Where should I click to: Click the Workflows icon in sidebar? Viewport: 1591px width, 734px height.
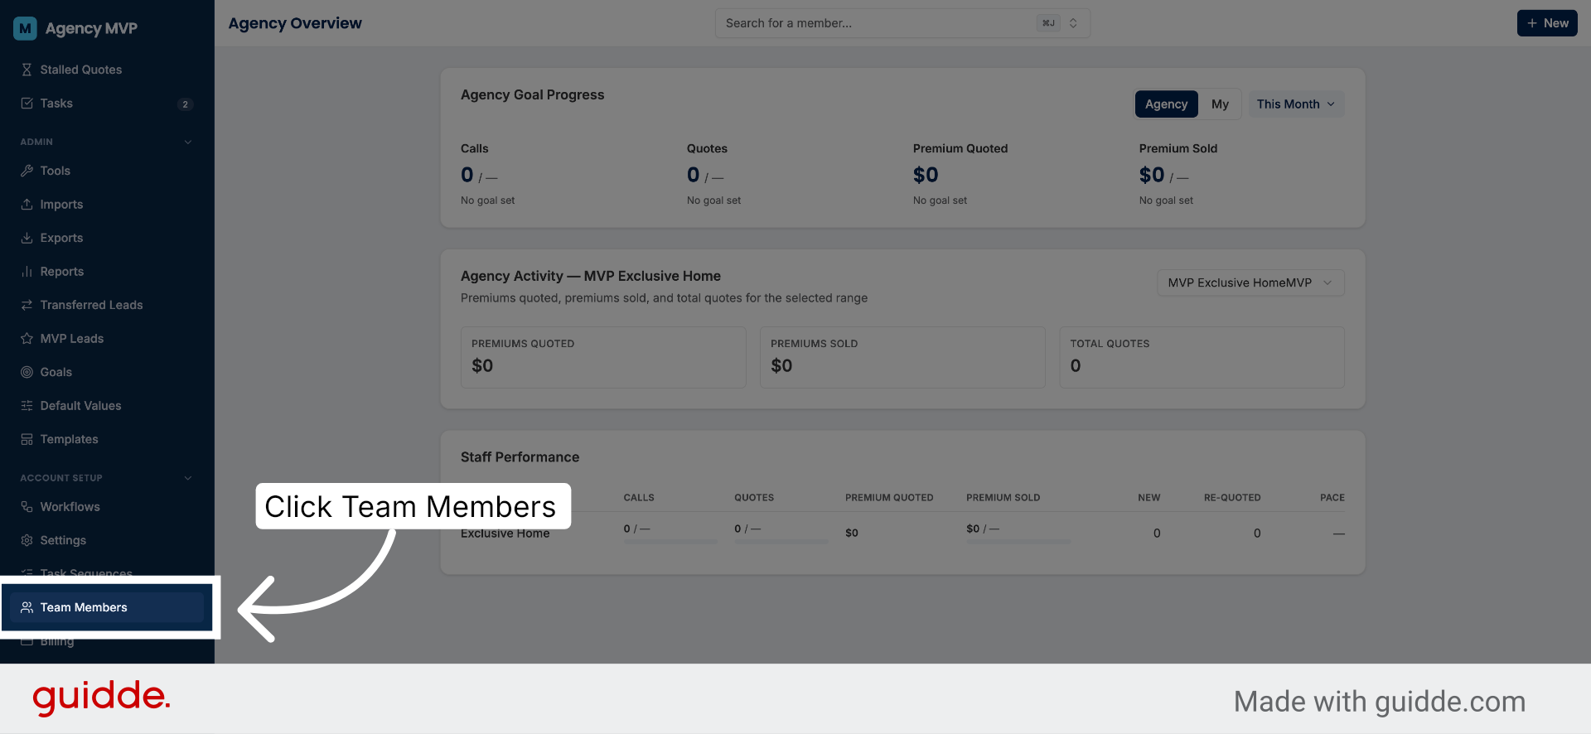point(27,507)
